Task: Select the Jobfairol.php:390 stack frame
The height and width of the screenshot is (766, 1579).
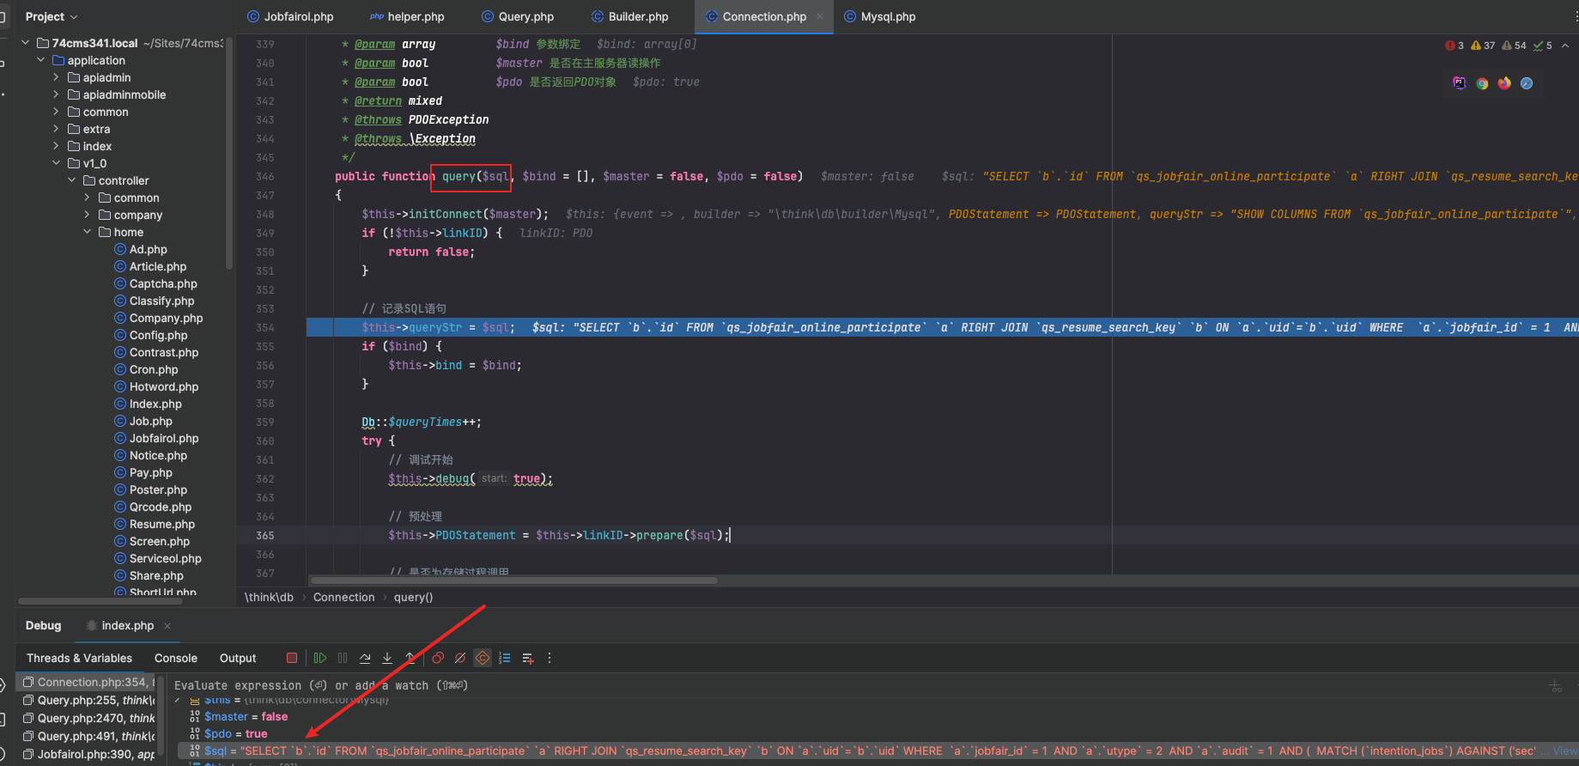Action: tap(88, 754)
